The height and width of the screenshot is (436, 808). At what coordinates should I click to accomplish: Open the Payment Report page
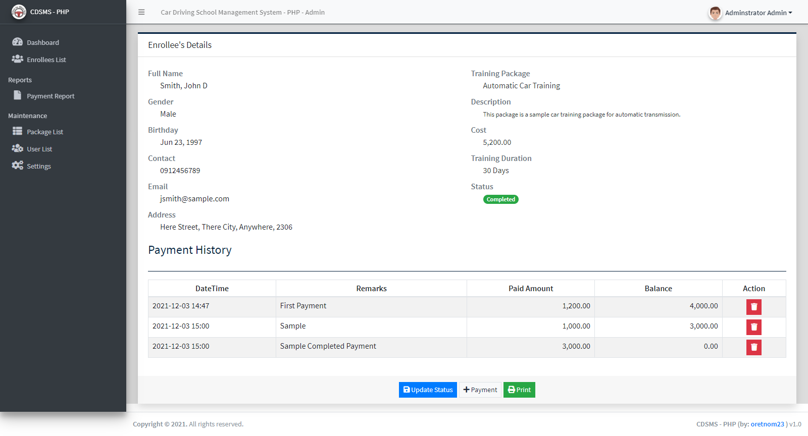63,96
